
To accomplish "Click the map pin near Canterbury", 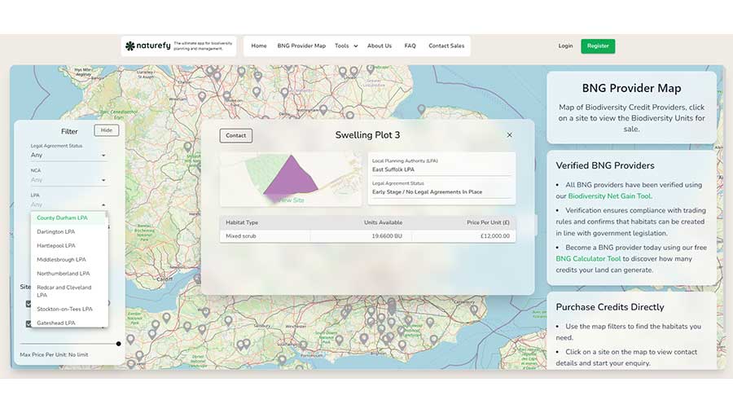I will click(x=474, y=310).
